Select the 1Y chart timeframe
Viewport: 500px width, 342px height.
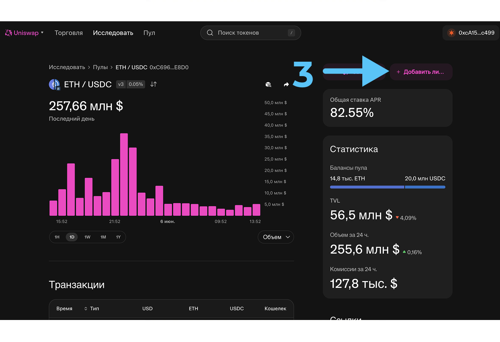pyautogui.click(x=118, y=237)
